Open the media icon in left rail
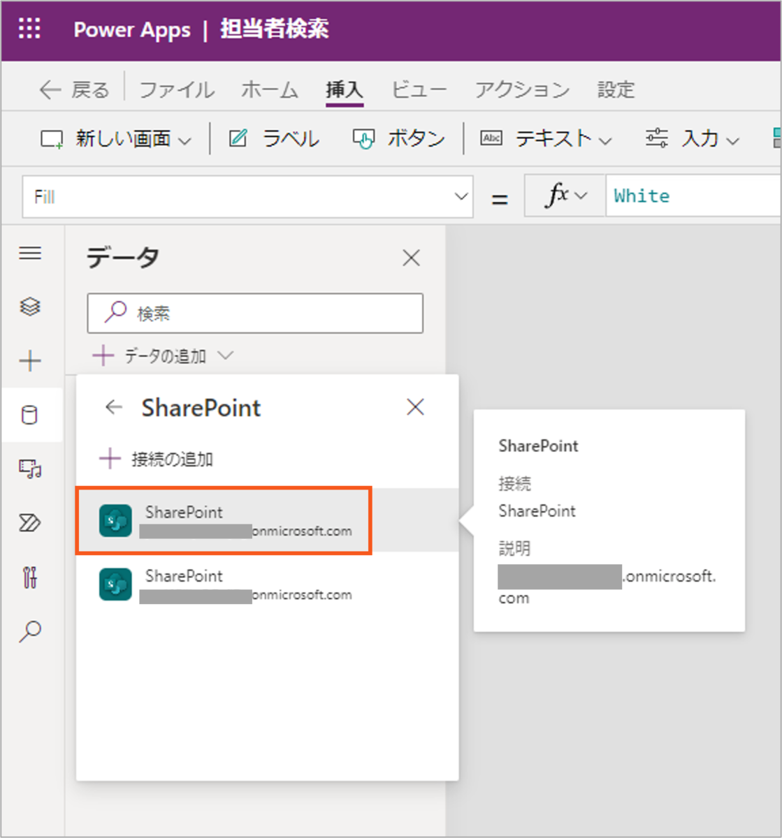 (x=30, y=469)
